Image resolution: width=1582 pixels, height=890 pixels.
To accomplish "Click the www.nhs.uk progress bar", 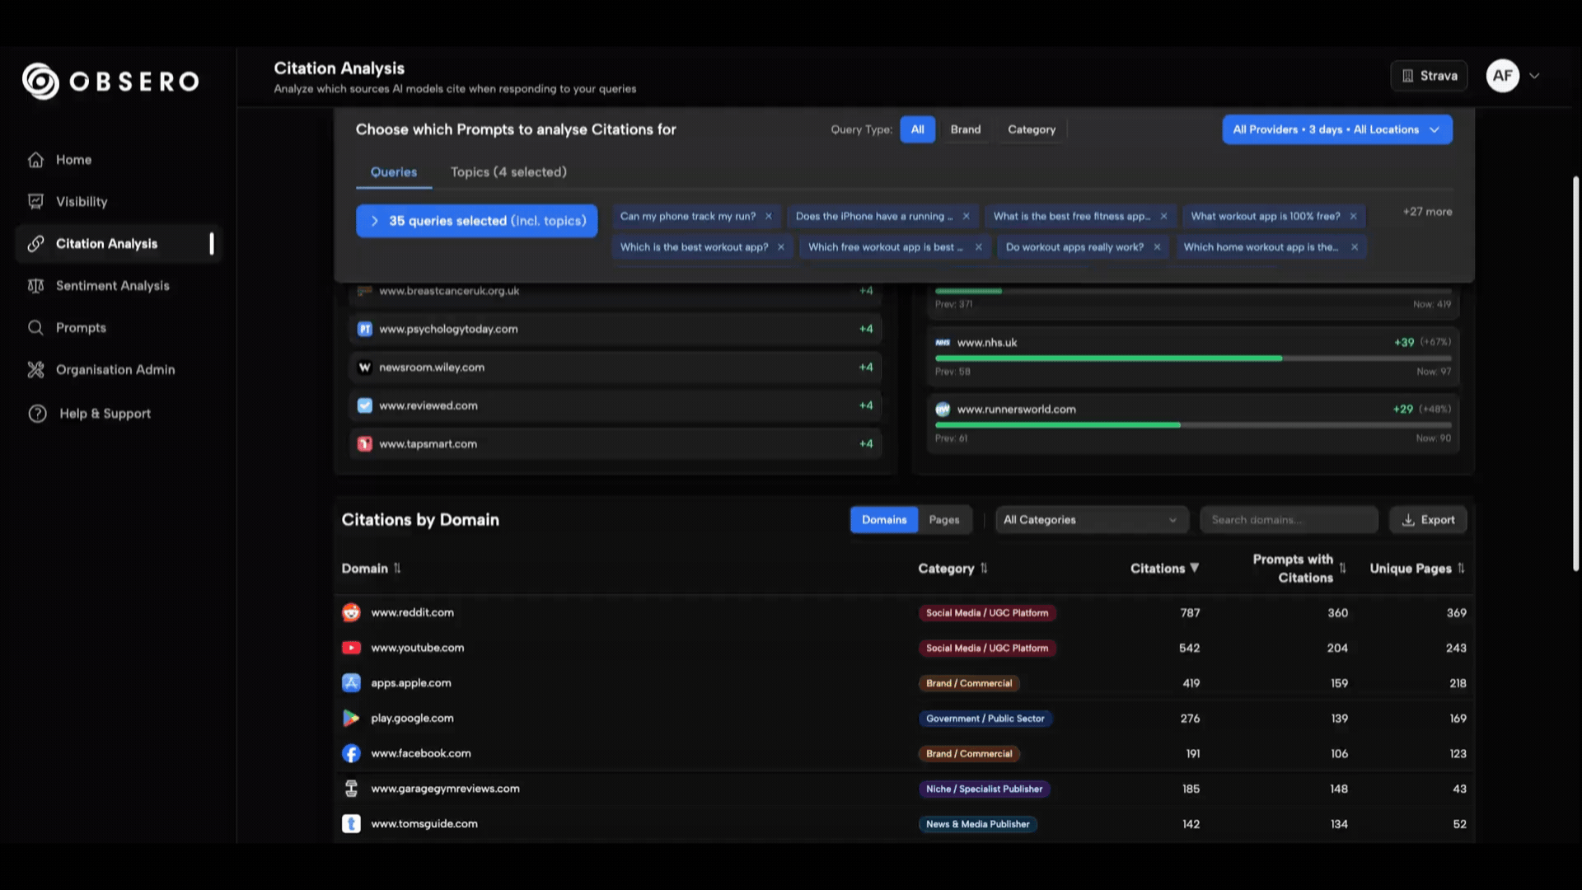I will [x=1191, y=358].
